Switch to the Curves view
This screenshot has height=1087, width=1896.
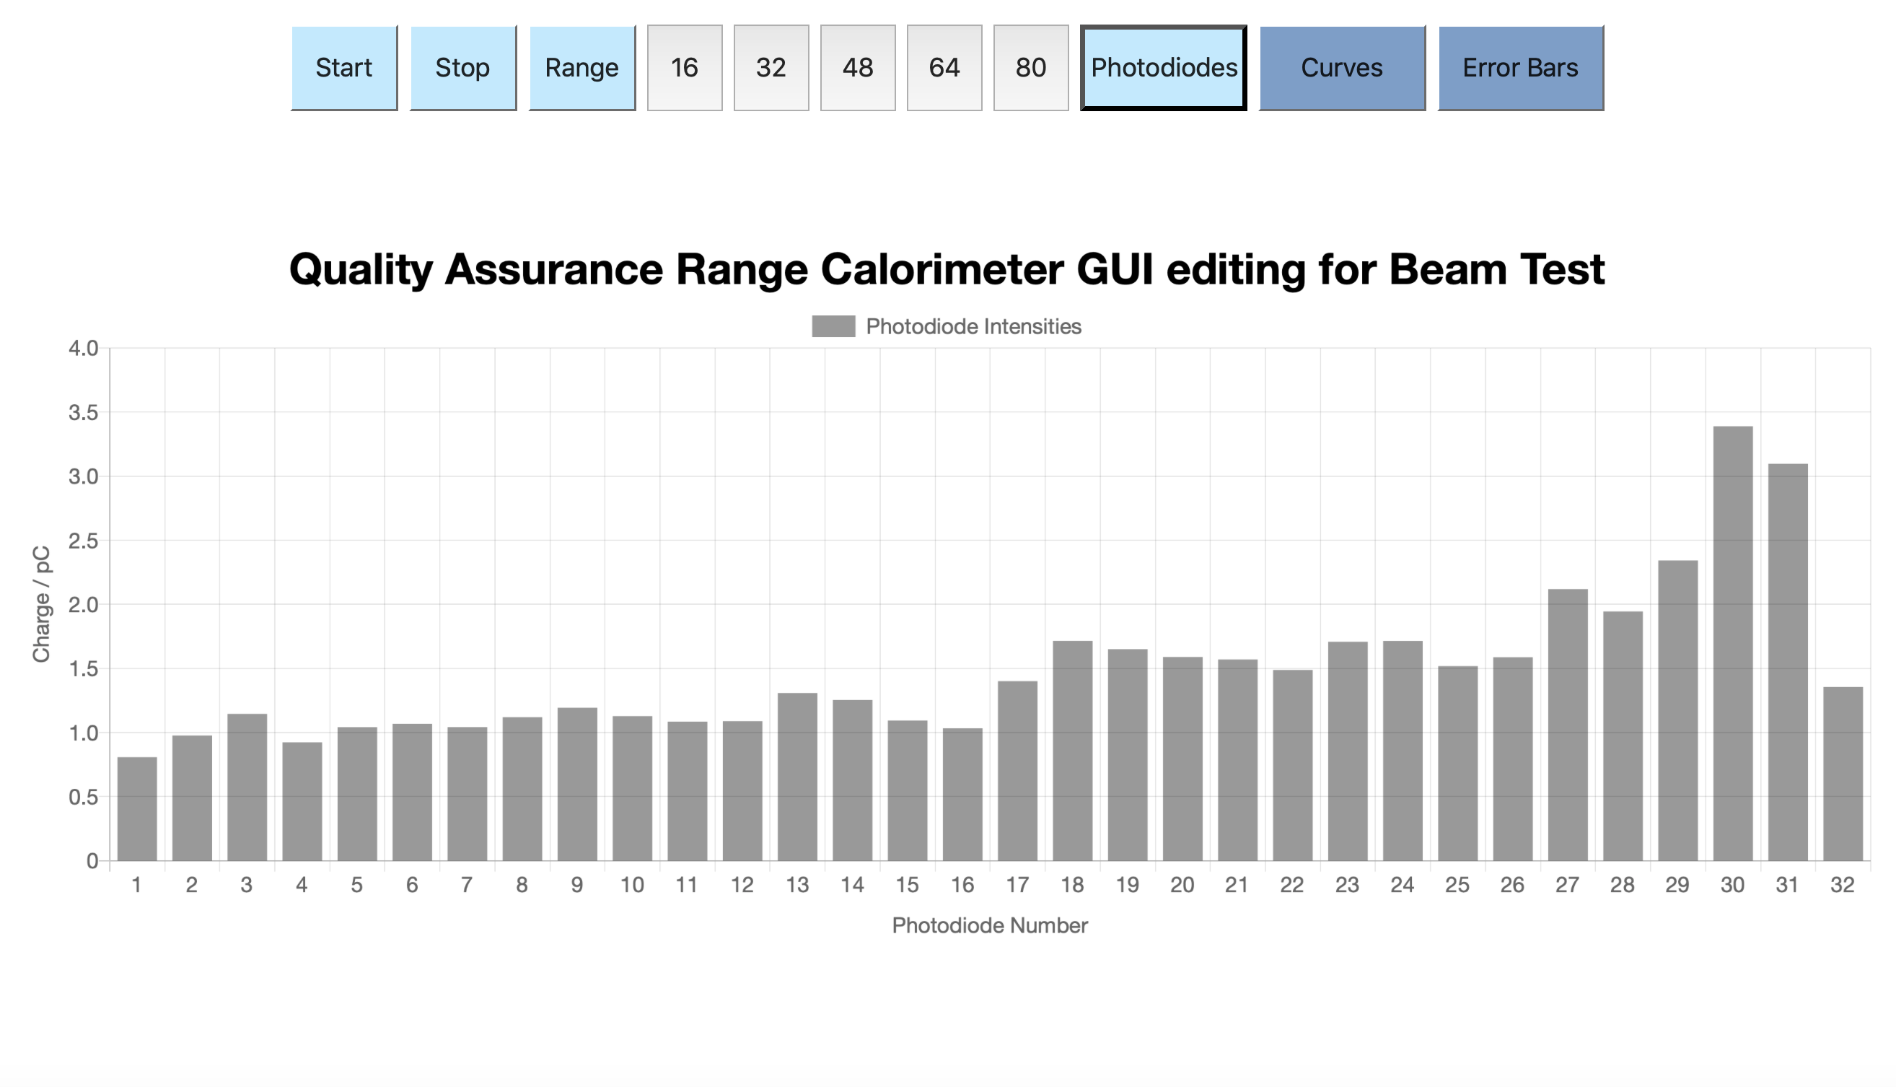click(1342, 68)
